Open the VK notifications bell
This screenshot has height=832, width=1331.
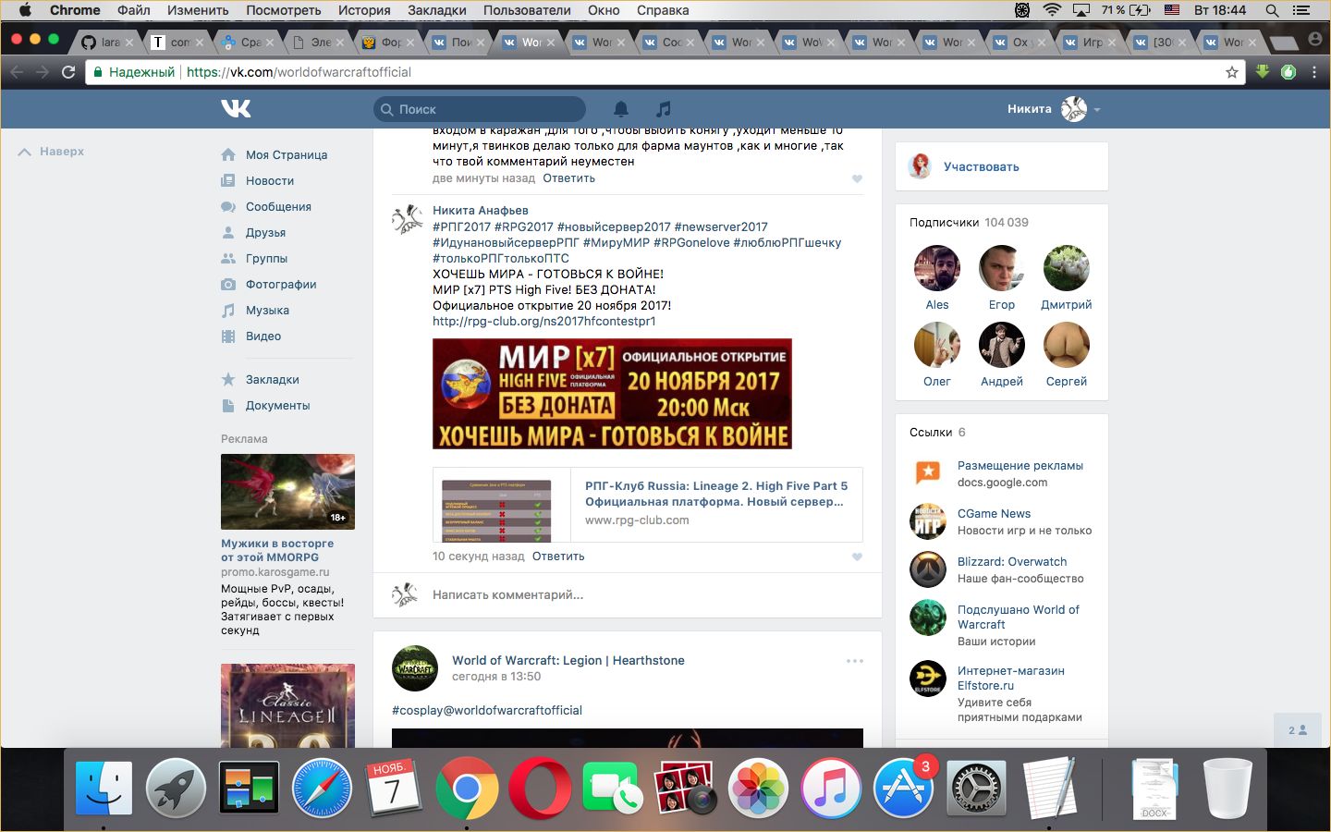621,109
